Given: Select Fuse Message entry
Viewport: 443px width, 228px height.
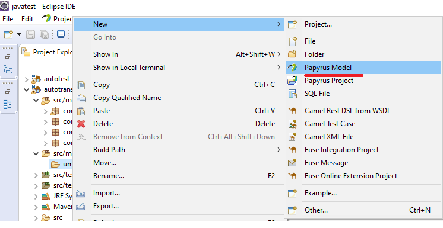Looking at the screenshot, I should (363, 163).
